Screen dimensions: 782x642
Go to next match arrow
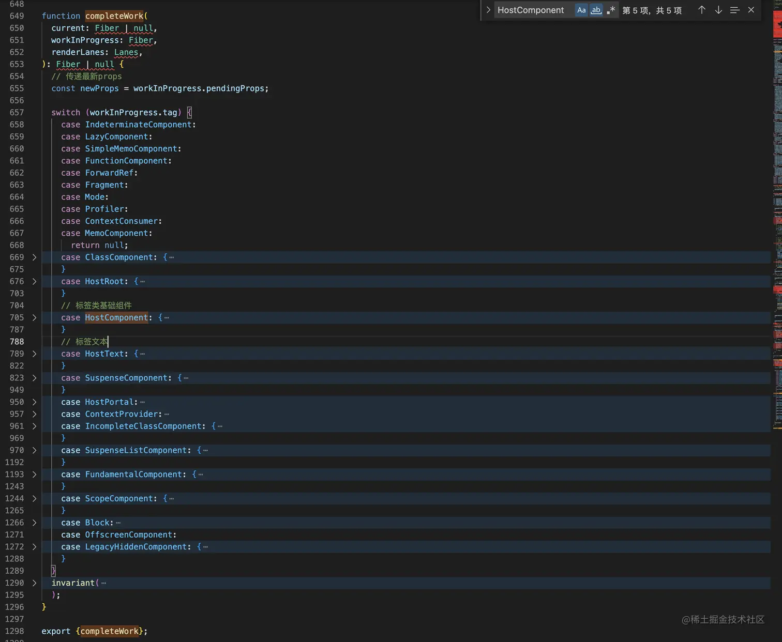[x=718, y=10]
